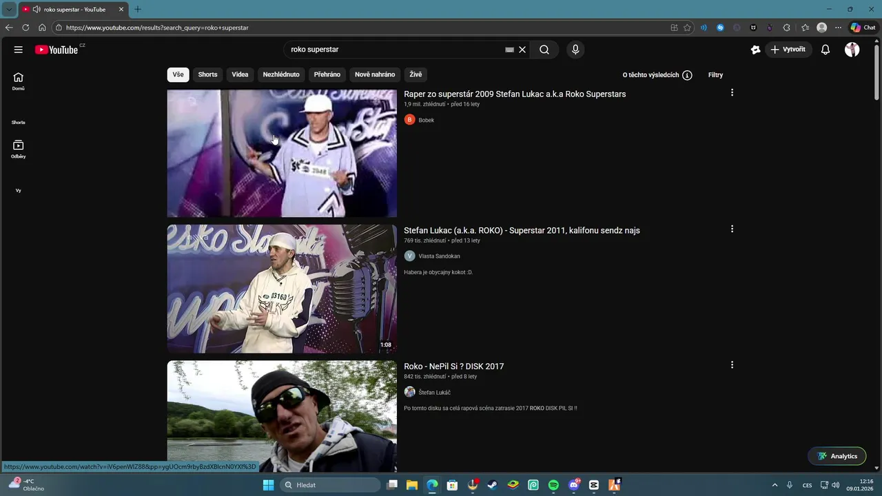
Task: Play the Superstar 2011 thumbnail with 1:08 duration
Action: tap(282, 289)
